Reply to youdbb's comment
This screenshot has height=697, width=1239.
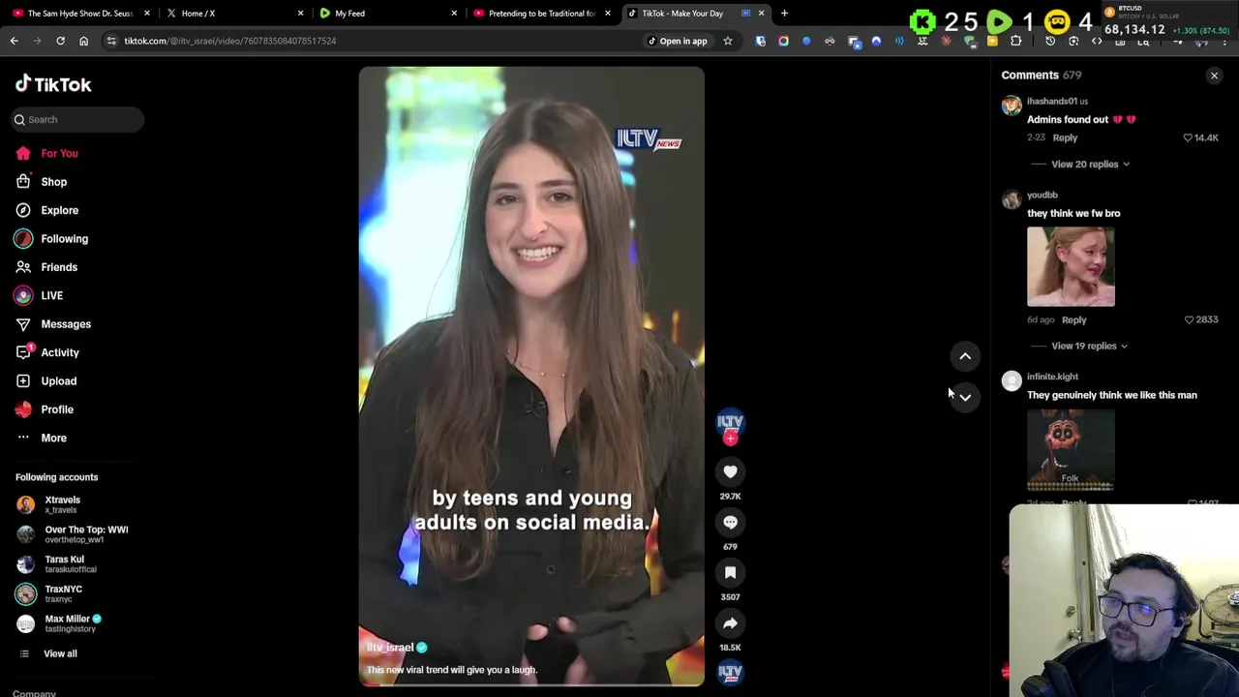click(x=1073, y=319)
